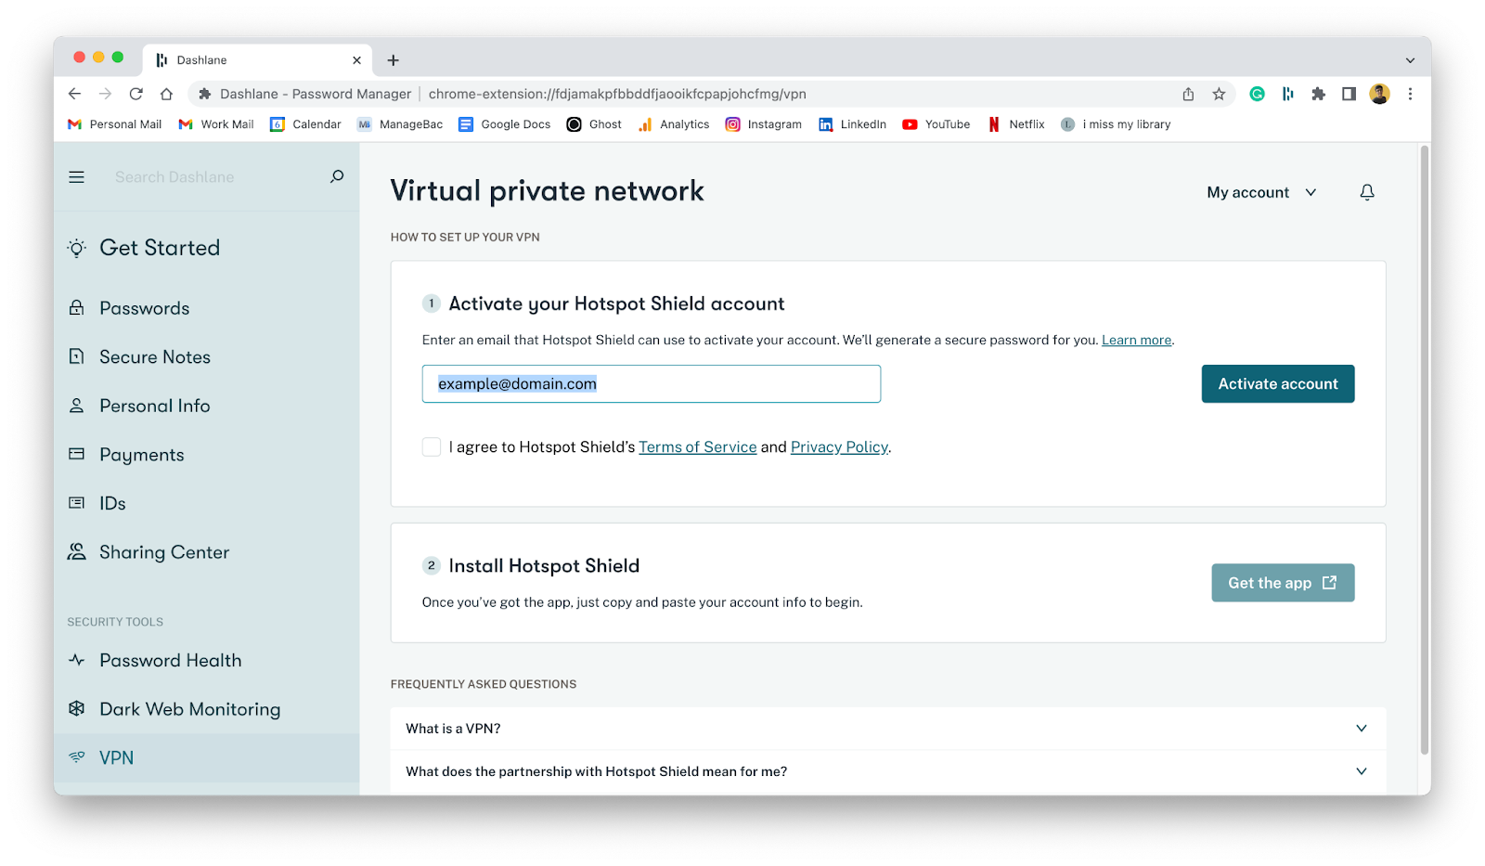Image resolution: width=1485 pixels, height=866 pixels.
Task: Open the Terms of Service link
Action: [x=698, y=446]
